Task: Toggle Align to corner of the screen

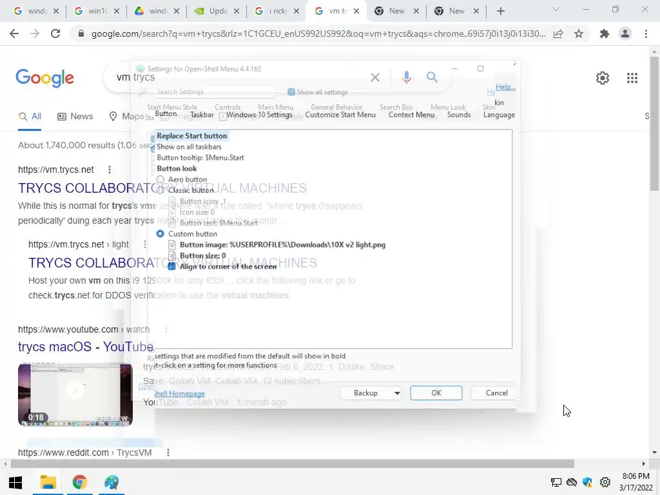Action: click(171, 266)
